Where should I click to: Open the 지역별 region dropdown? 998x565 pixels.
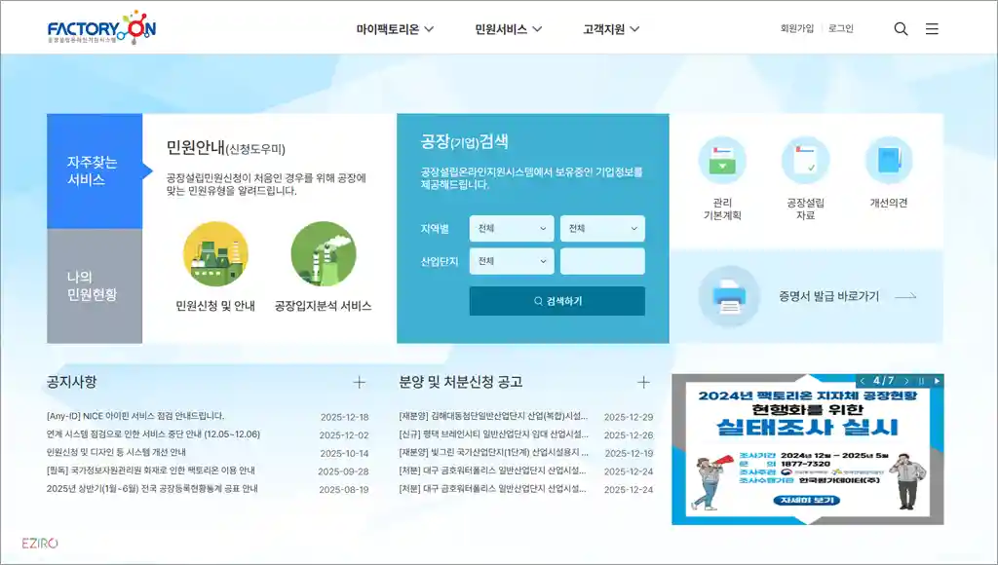pyautogui.click(x=513, y=229)
